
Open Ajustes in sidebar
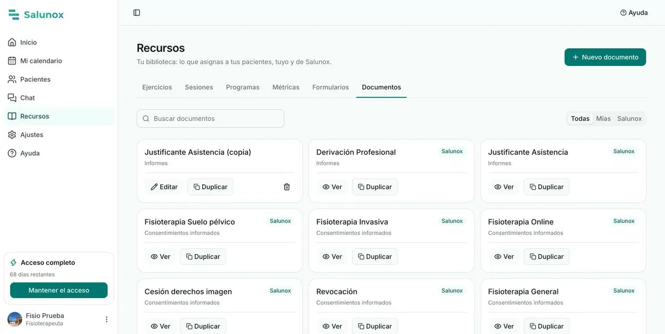click(x=59, y=135)
